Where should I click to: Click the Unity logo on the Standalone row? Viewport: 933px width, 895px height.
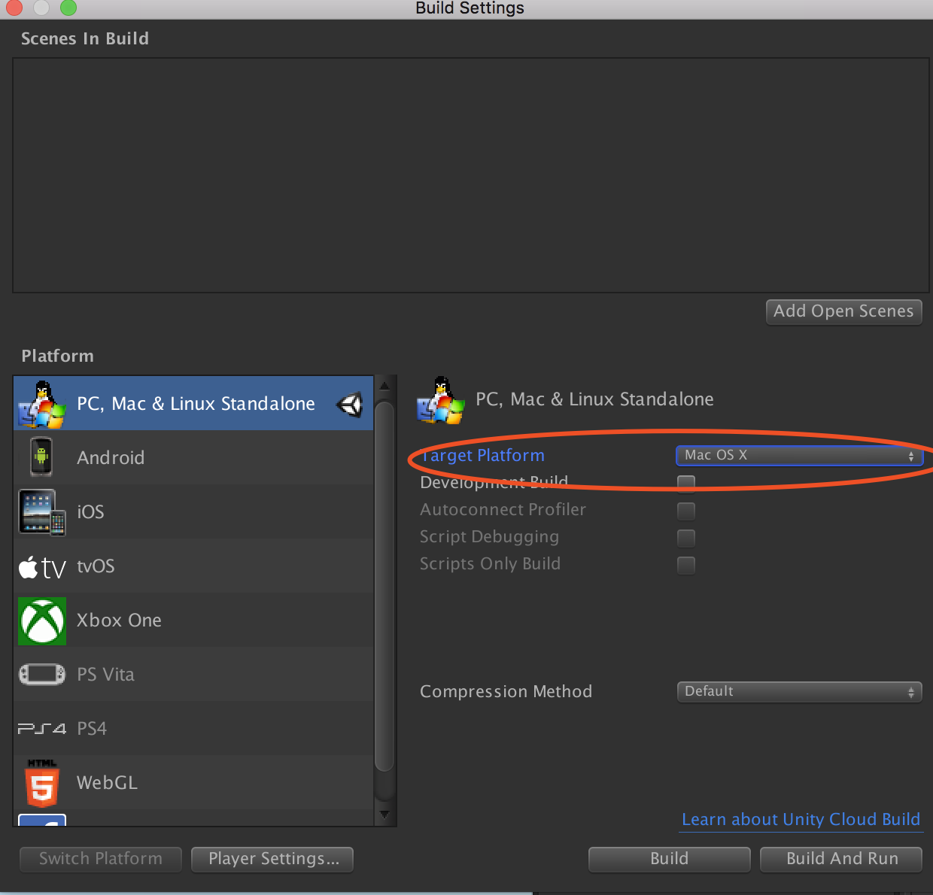[x=350, y=405]
